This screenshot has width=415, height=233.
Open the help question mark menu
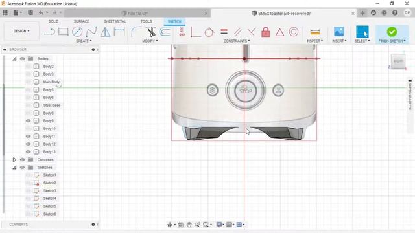395,13
